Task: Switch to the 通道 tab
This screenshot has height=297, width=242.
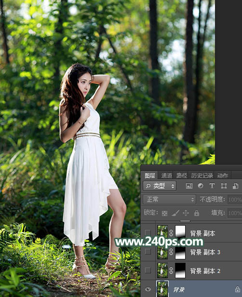Action: 167,175
